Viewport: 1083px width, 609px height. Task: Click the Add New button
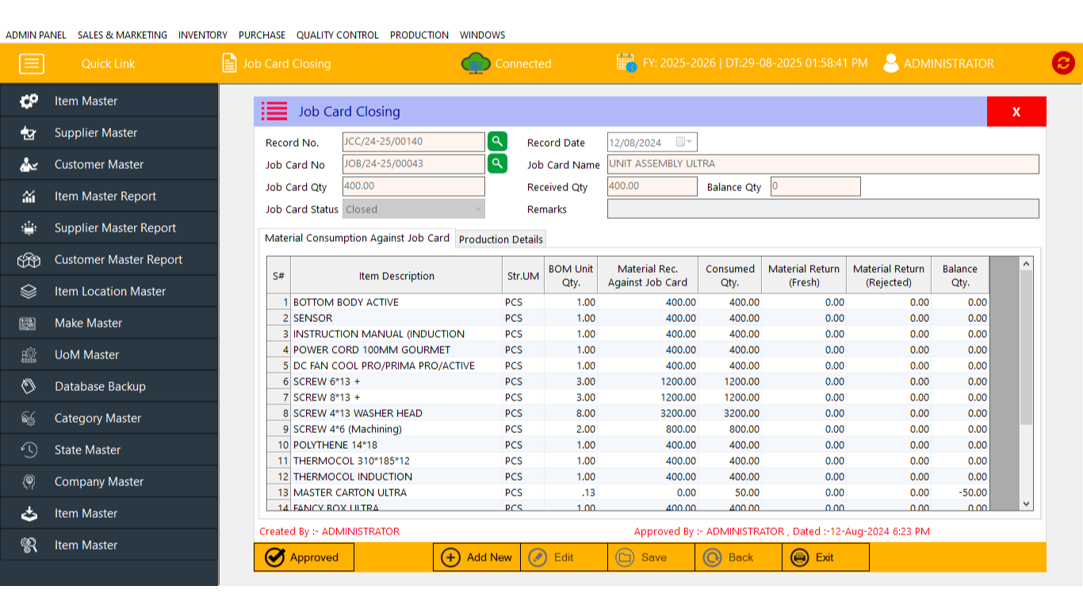click(x=476, y=557)
